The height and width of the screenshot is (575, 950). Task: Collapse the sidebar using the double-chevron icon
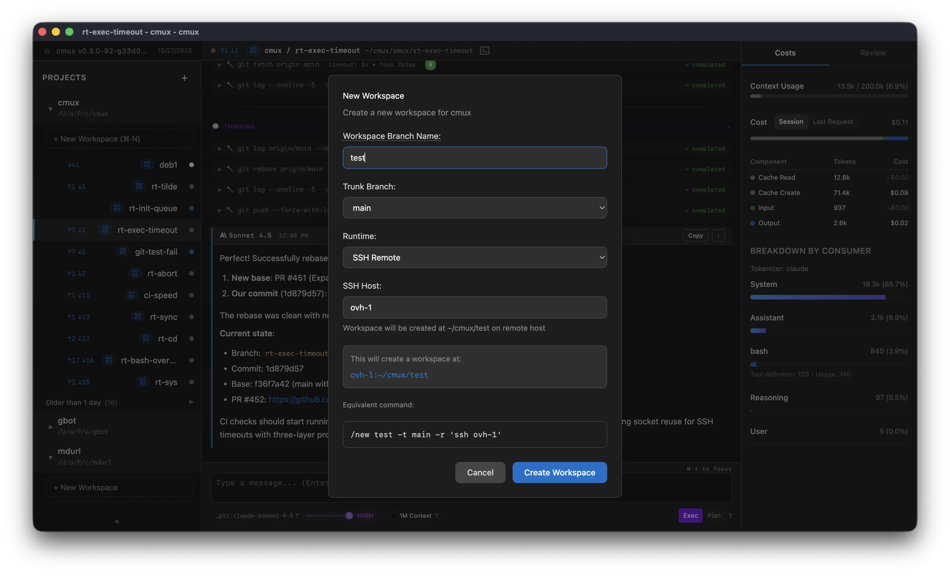pyautogui.click(x=117, y=522)
